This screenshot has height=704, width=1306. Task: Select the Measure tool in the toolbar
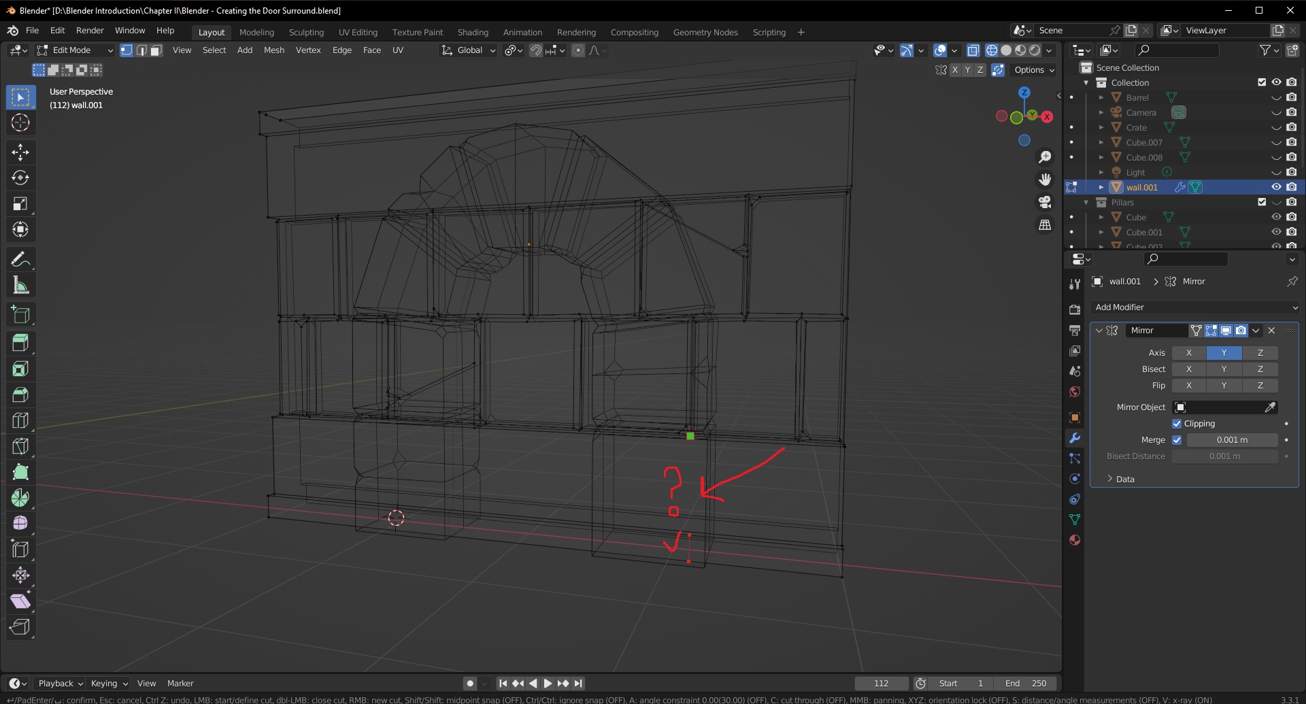click(x=20, y=284)
